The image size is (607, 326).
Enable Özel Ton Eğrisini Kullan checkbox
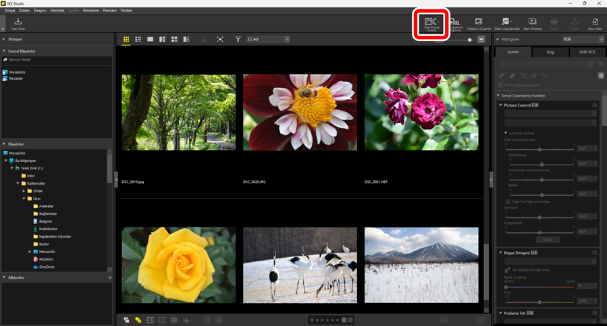tap(508, 202)
